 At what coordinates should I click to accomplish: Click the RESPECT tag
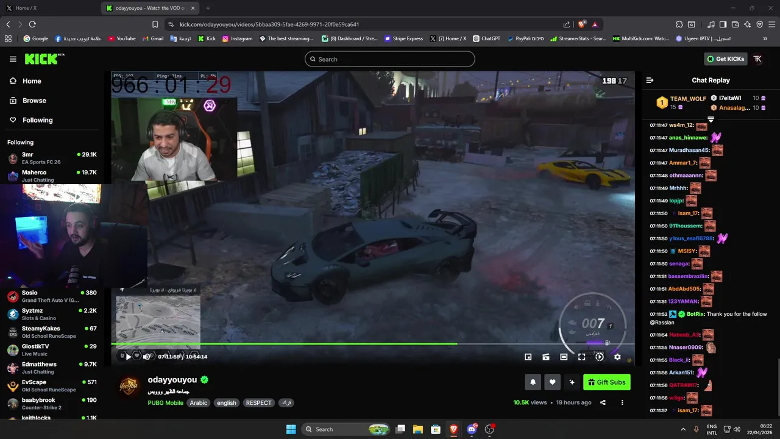pyautogui.click(x=259, y=403)
